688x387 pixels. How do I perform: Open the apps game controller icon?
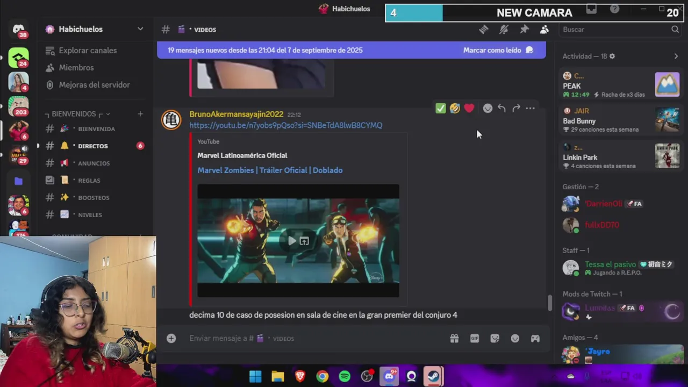(x=535, y=338)
